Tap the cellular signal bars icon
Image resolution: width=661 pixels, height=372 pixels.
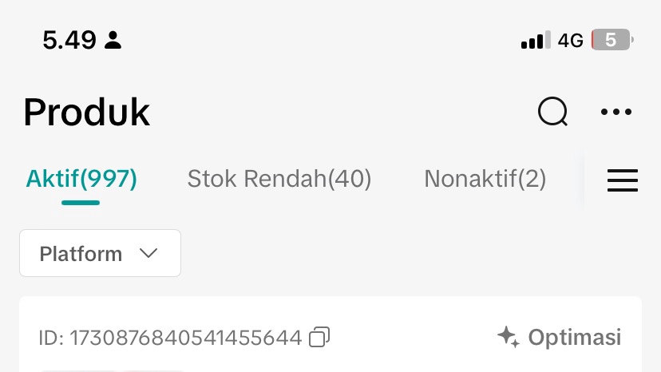pyautogui.click(x=536, y=40)
